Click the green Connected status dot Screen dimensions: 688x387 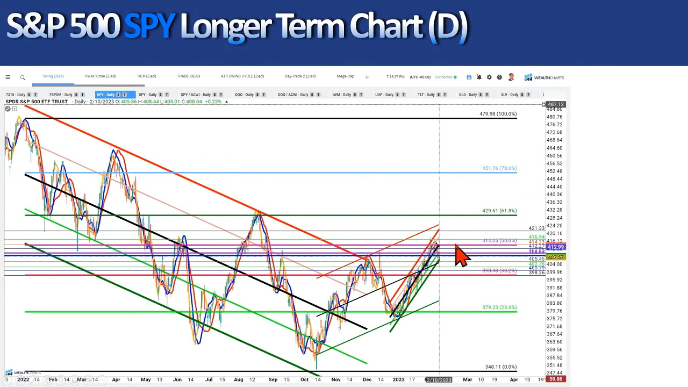pos(455,77)
